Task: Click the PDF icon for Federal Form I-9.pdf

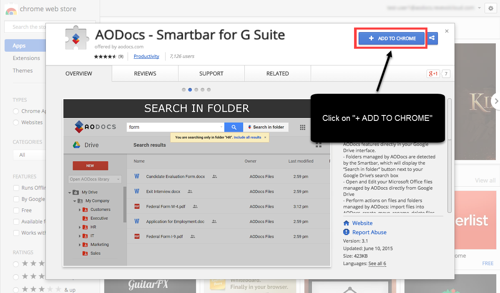Action: coord(137,236)
